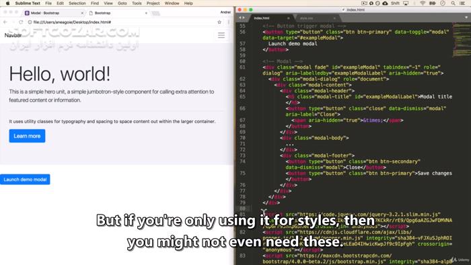The image size is (471, 265).
Task: Open the Spotlight search icon
Action: click(453, 3)
